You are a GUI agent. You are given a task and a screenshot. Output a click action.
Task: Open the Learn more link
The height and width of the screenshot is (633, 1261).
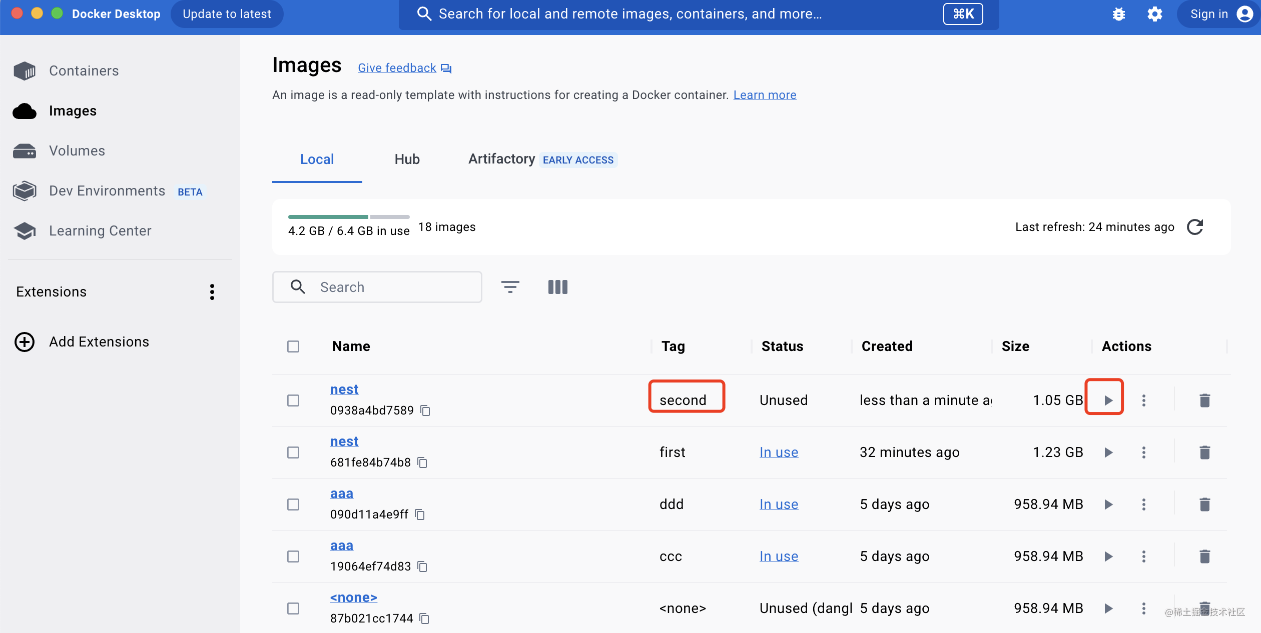764,95
